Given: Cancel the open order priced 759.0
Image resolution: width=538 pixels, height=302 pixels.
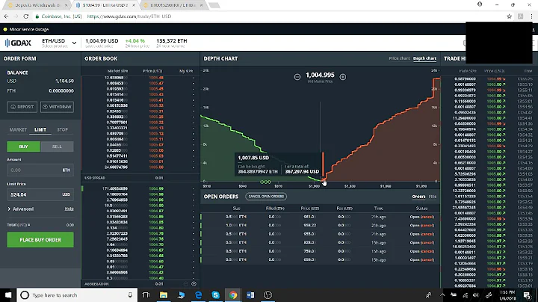Looking at the screenshot, I should [x=427, y=251].
